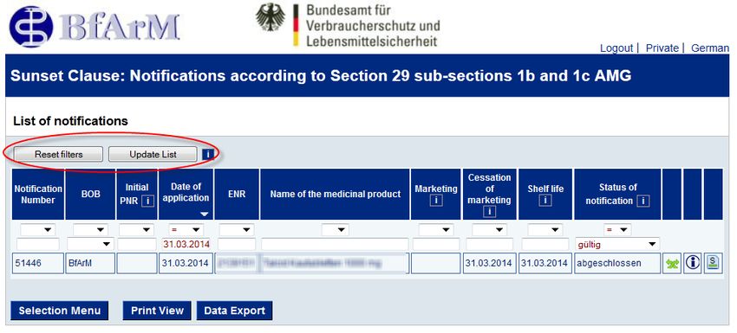The width and height of the screenshot is (737, 333).
Task: Toggle the Date of application sort arrow
Action: point(204,215)
